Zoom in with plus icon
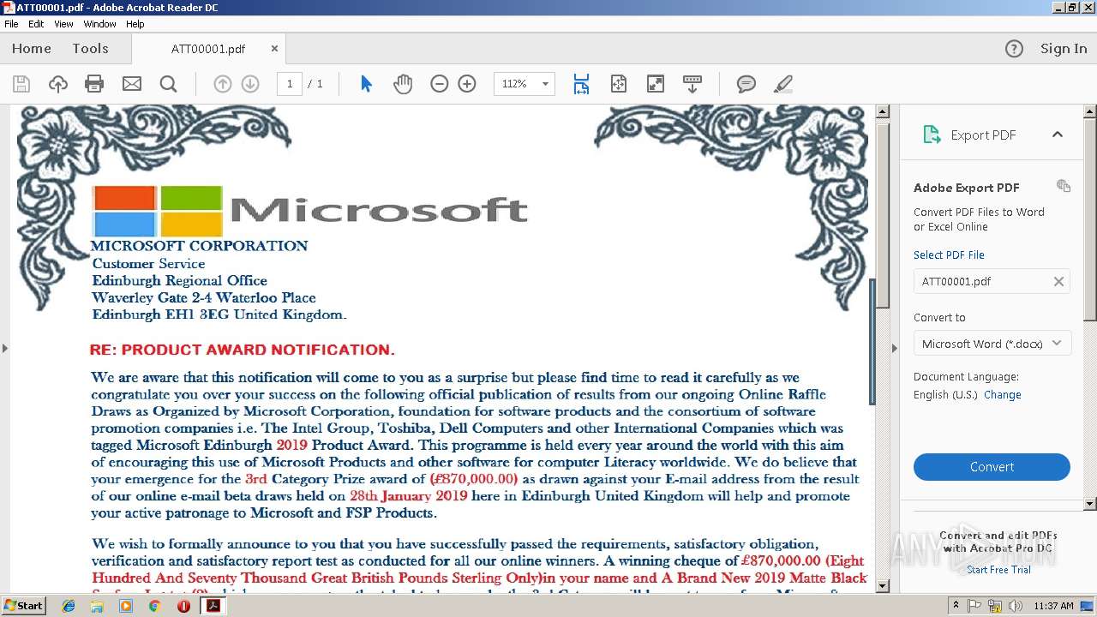The height and width of the screenshot is (617, 1097). [x=467, y=84]
